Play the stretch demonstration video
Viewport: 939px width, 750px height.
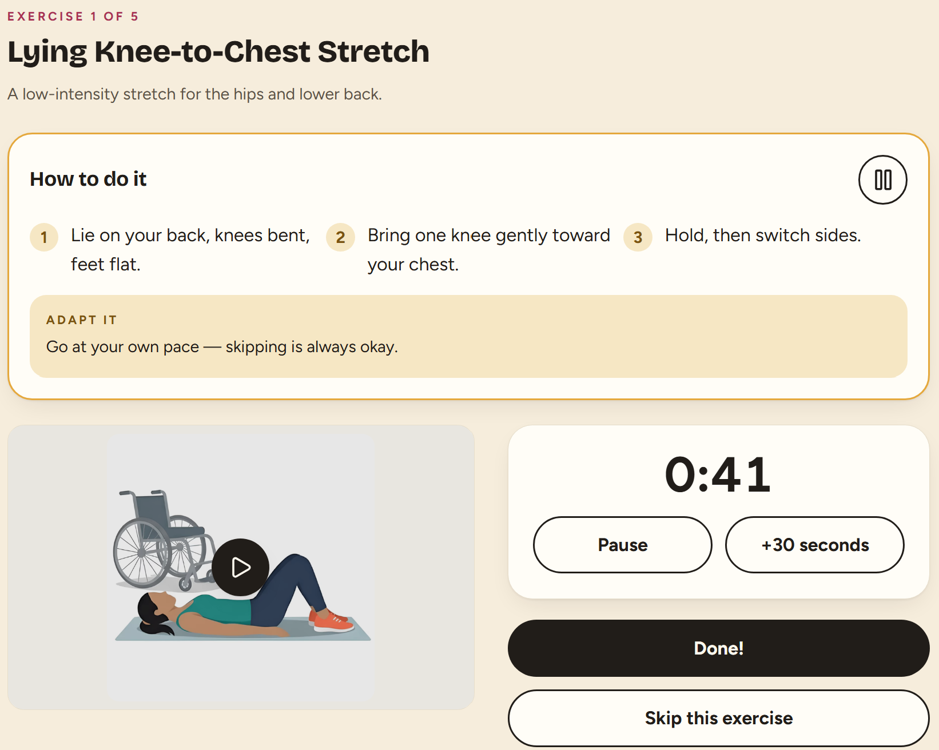[240, 567]
